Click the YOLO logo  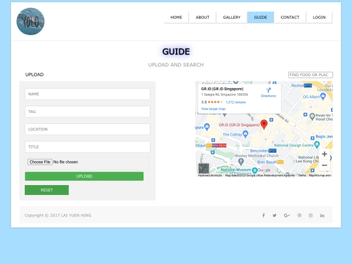click(30, 22)
